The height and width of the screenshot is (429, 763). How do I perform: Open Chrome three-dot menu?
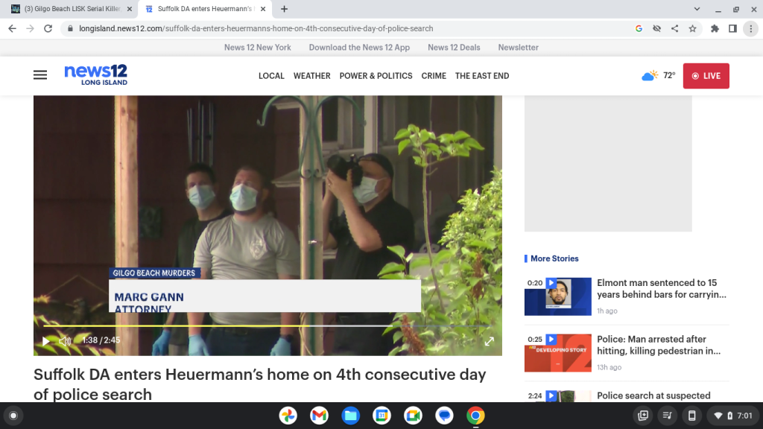pyautogui.click(x=750, y=28)
